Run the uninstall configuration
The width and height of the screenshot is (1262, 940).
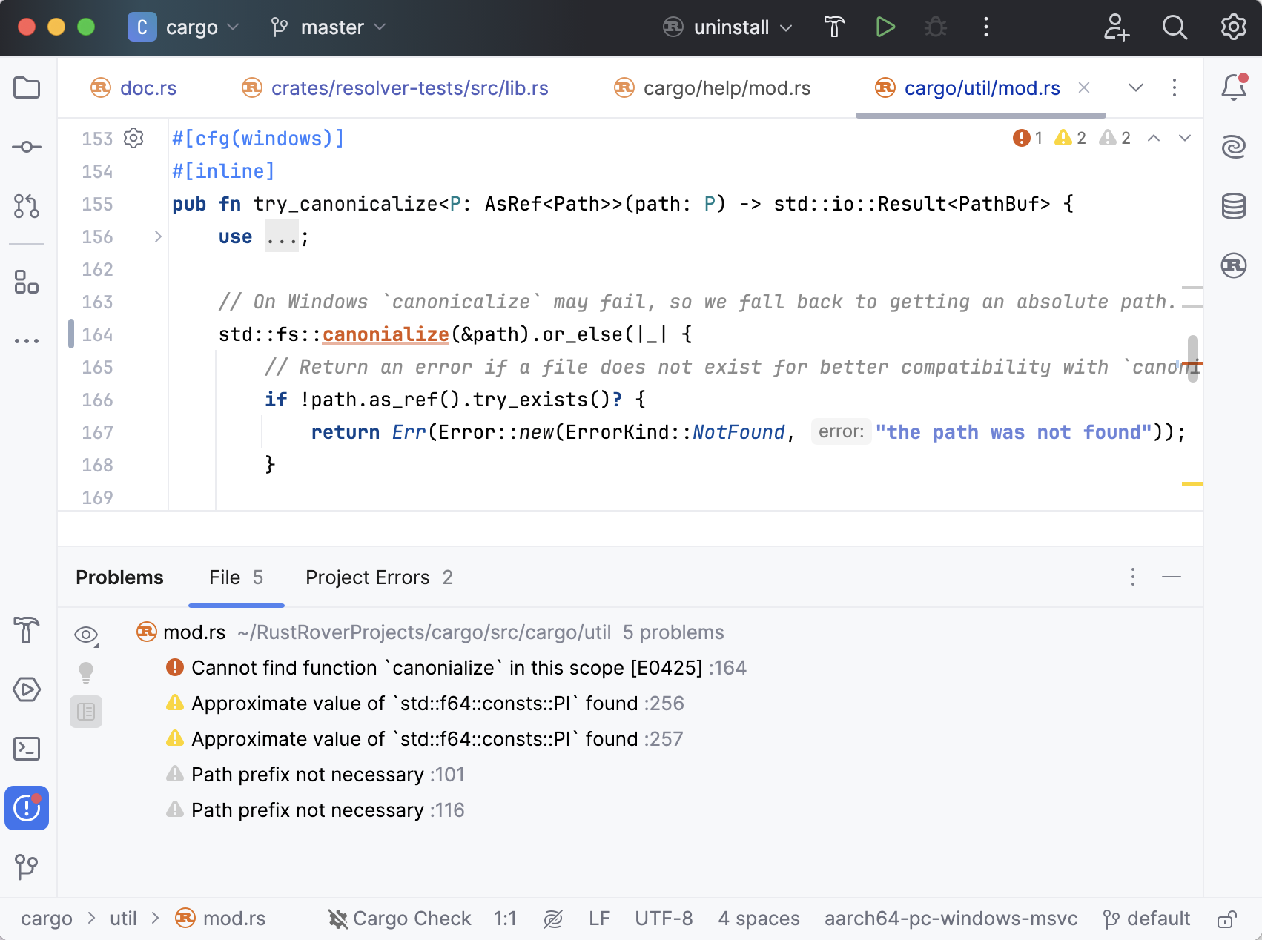click(885, 27)
